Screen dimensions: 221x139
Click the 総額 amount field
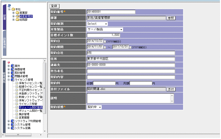pos(104,83)
